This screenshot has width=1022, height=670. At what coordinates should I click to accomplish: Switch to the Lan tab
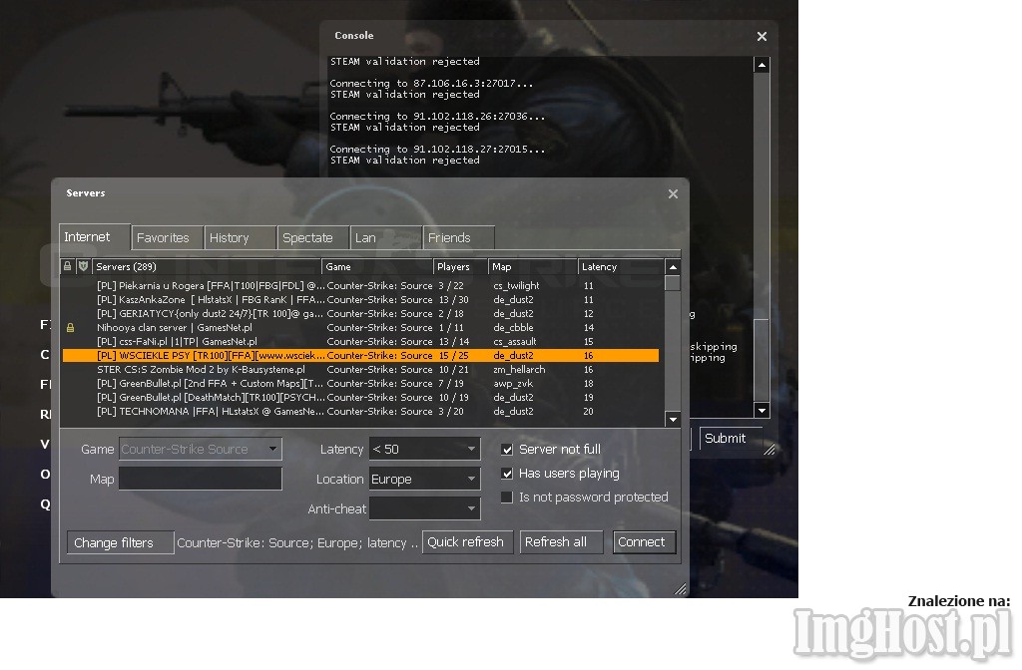point(386,237)
